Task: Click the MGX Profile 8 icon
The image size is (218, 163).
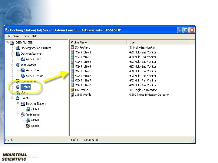Action: (x=72, y=85)
